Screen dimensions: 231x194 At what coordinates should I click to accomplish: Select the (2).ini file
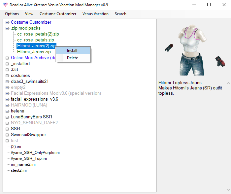(16, 147)
